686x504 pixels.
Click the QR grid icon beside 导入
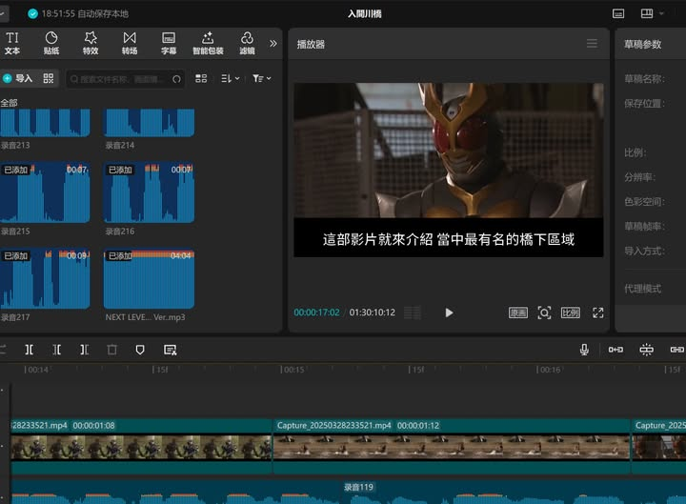[49, 78]
